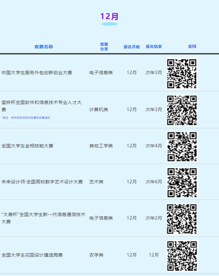Click the 艺术类 category cell

click(96, 182)
